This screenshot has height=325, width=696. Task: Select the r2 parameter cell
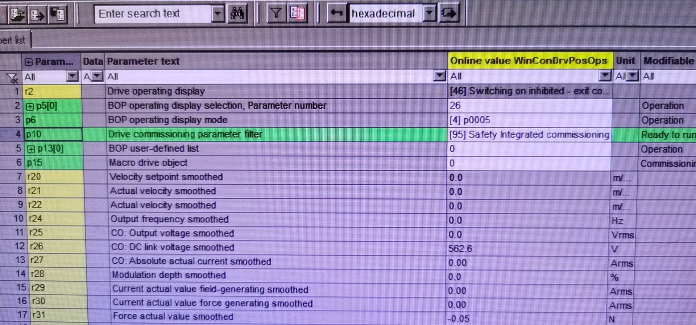click(x=53, y=91)
